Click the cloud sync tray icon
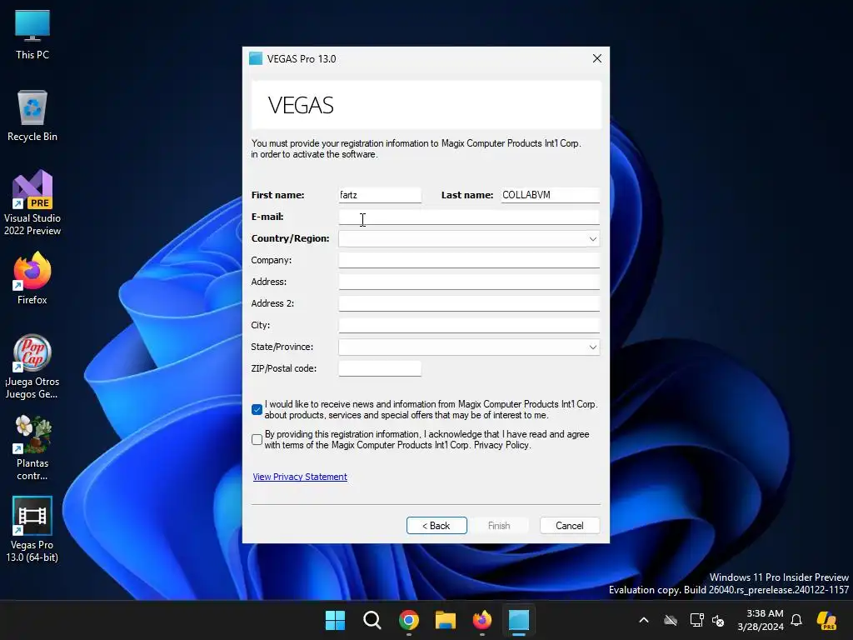 (x=671, y=620)
